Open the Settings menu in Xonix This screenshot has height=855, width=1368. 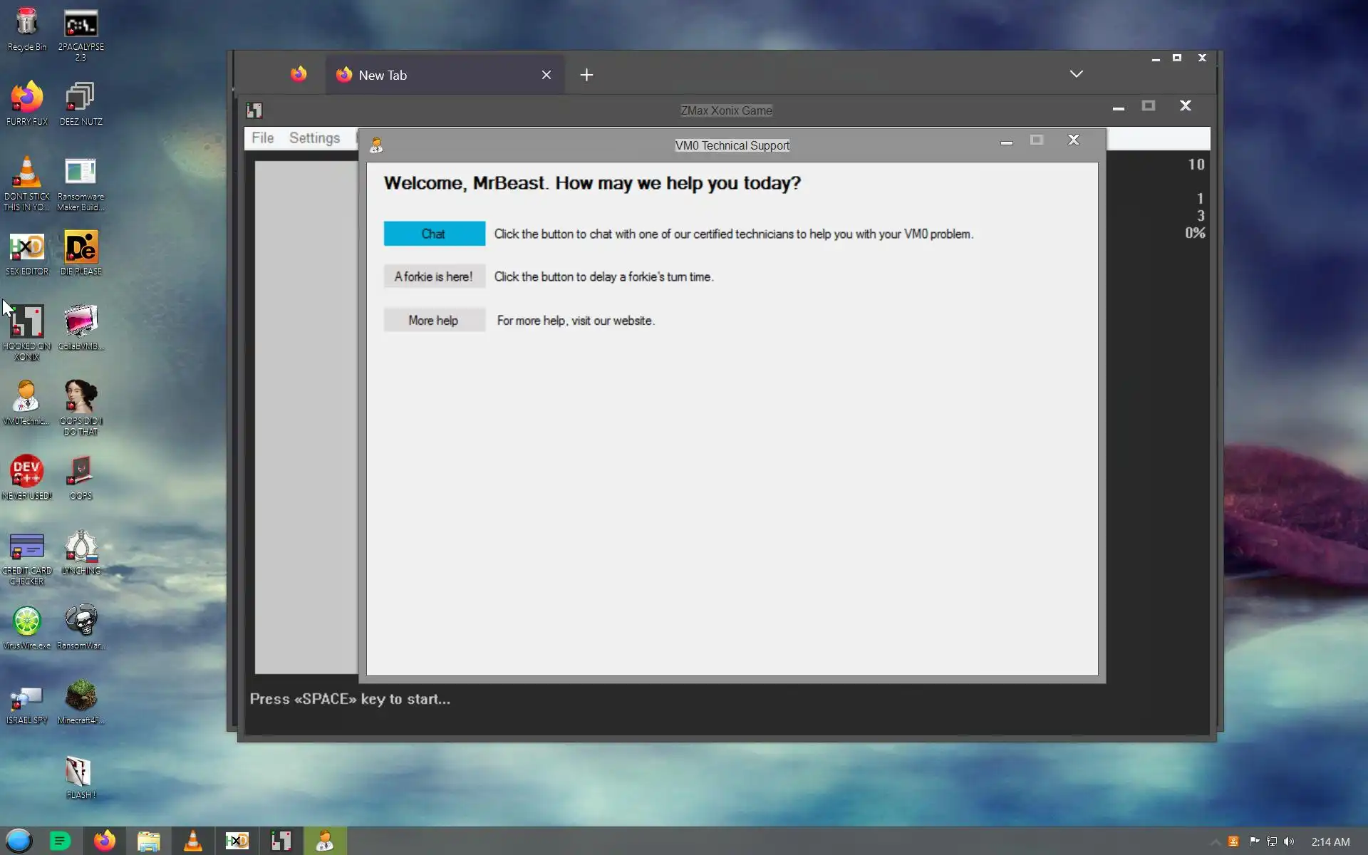point(314,138)
